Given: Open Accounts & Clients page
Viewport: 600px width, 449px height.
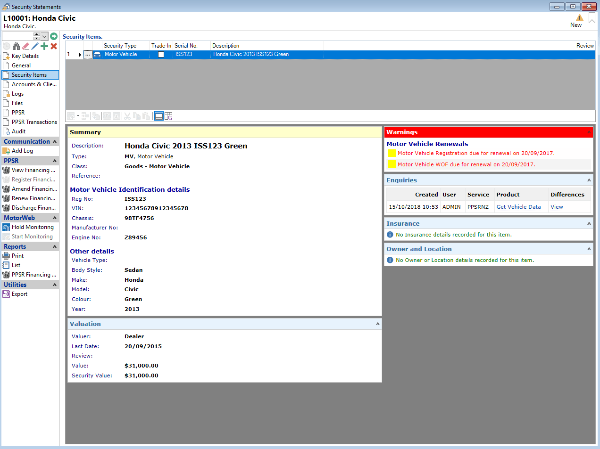Looking at the screenshot, I should coord(30,84).
